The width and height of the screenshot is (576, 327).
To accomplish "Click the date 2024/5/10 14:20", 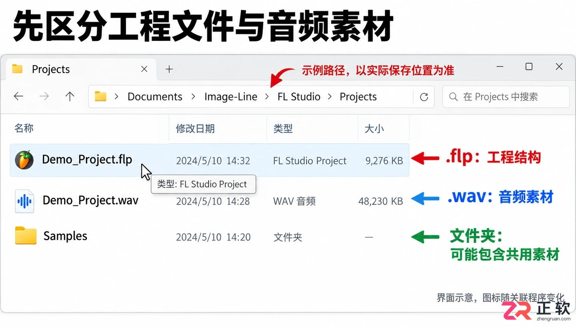I will 213,237.
